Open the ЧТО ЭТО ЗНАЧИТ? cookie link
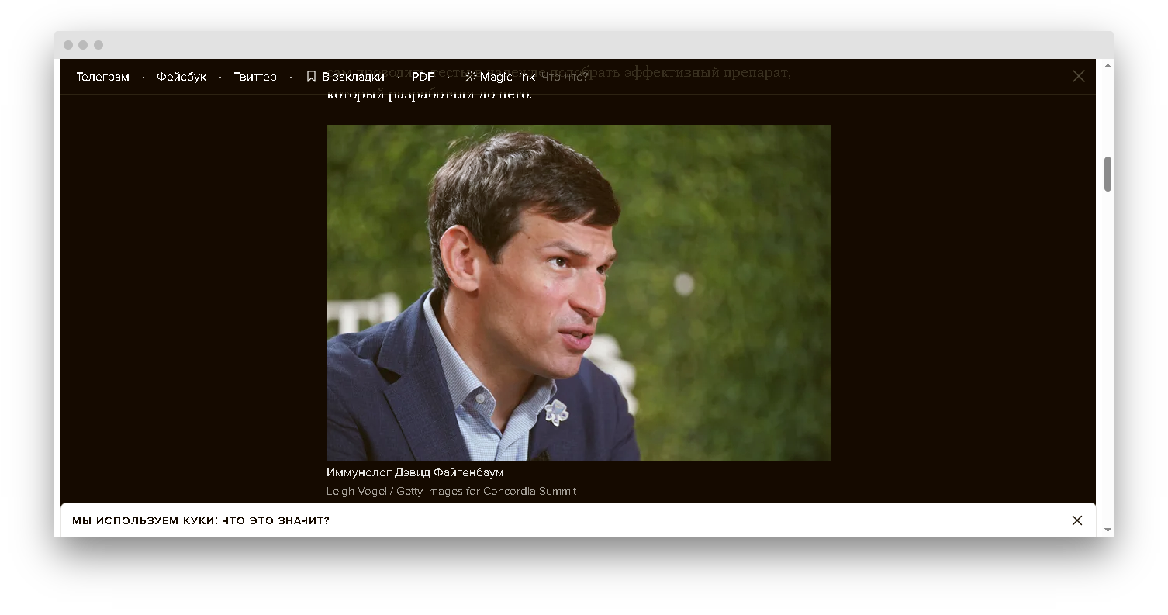 tap(275, 520)
